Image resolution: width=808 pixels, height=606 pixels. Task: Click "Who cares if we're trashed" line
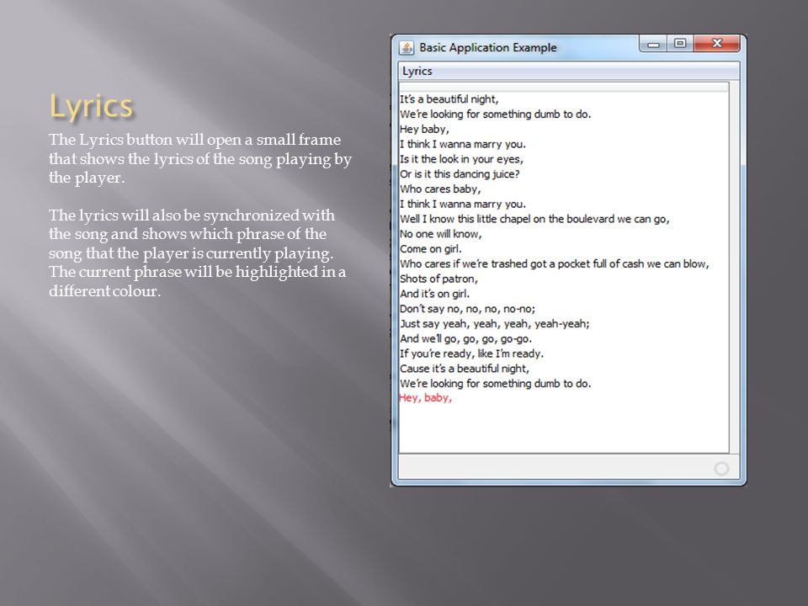(x=555, y=263)
